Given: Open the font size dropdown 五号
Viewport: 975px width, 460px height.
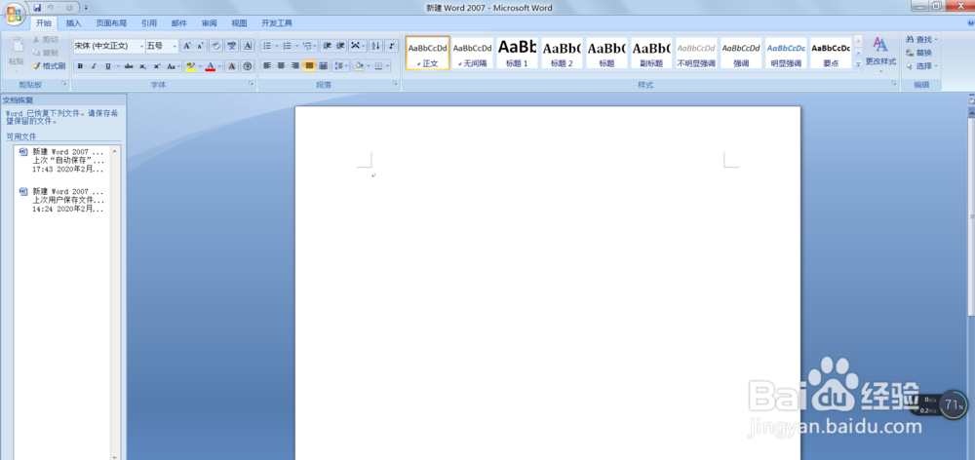Looking at the screenshot, I should pos(175,46).
